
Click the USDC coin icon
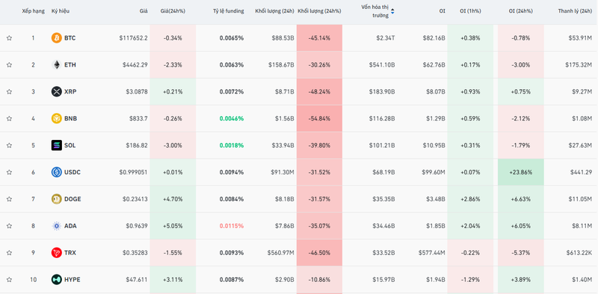(57, 172)
